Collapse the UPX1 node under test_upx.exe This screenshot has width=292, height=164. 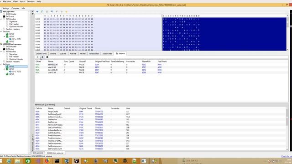click(x=4, y=36)
